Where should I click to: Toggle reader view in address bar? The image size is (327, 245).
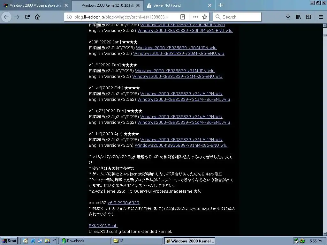coord(182,17)
